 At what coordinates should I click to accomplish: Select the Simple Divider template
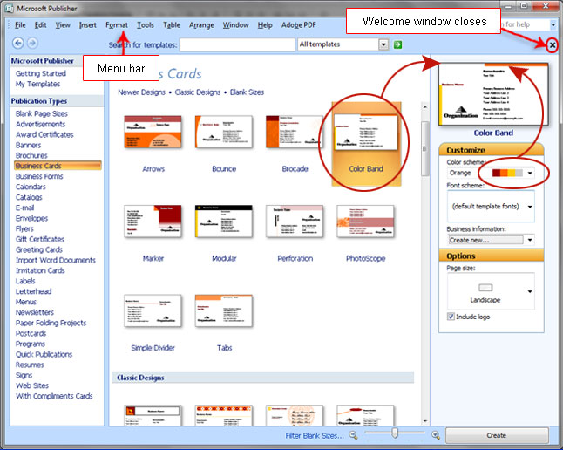coord(153,311)
